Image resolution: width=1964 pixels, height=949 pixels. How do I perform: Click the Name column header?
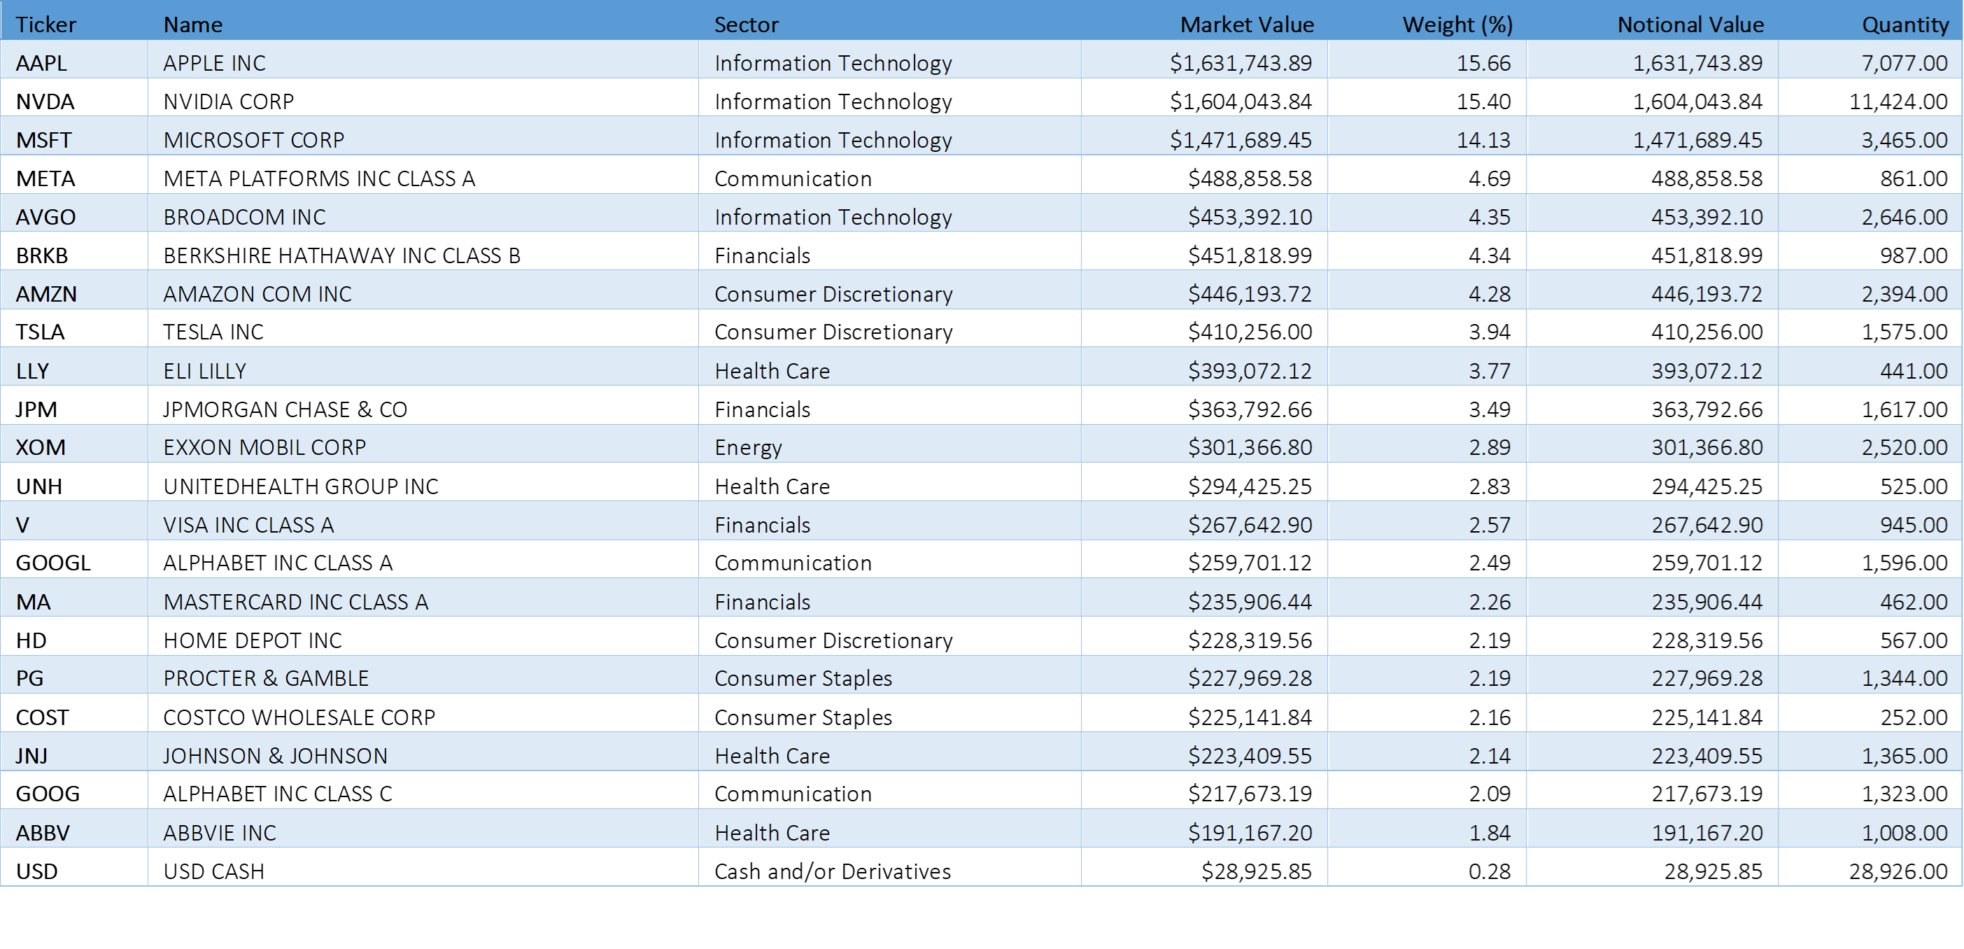pyautogui.click(x=193, y=24)
